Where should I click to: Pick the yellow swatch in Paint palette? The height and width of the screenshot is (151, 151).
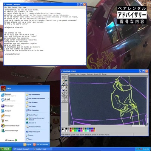click(x=73, y=131)
